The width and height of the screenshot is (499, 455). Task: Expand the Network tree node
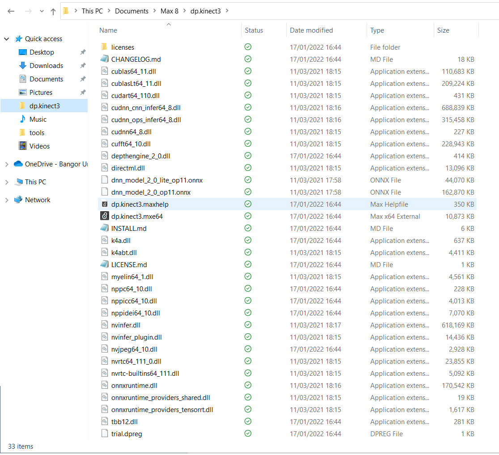click(x=6, y=200)
